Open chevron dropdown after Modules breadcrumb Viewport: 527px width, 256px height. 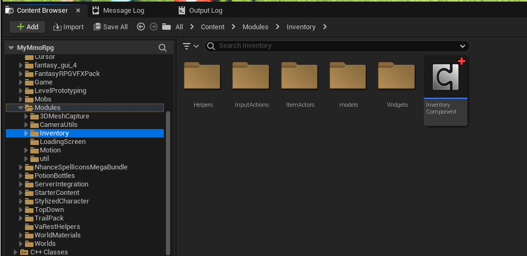coord(278,27)
